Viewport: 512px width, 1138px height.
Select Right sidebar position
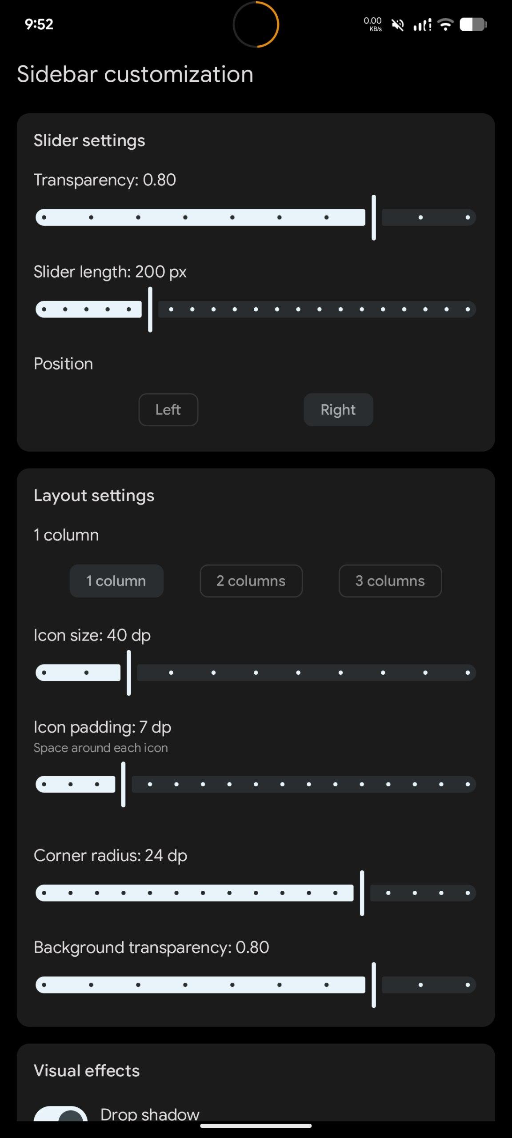coord(338,409)
